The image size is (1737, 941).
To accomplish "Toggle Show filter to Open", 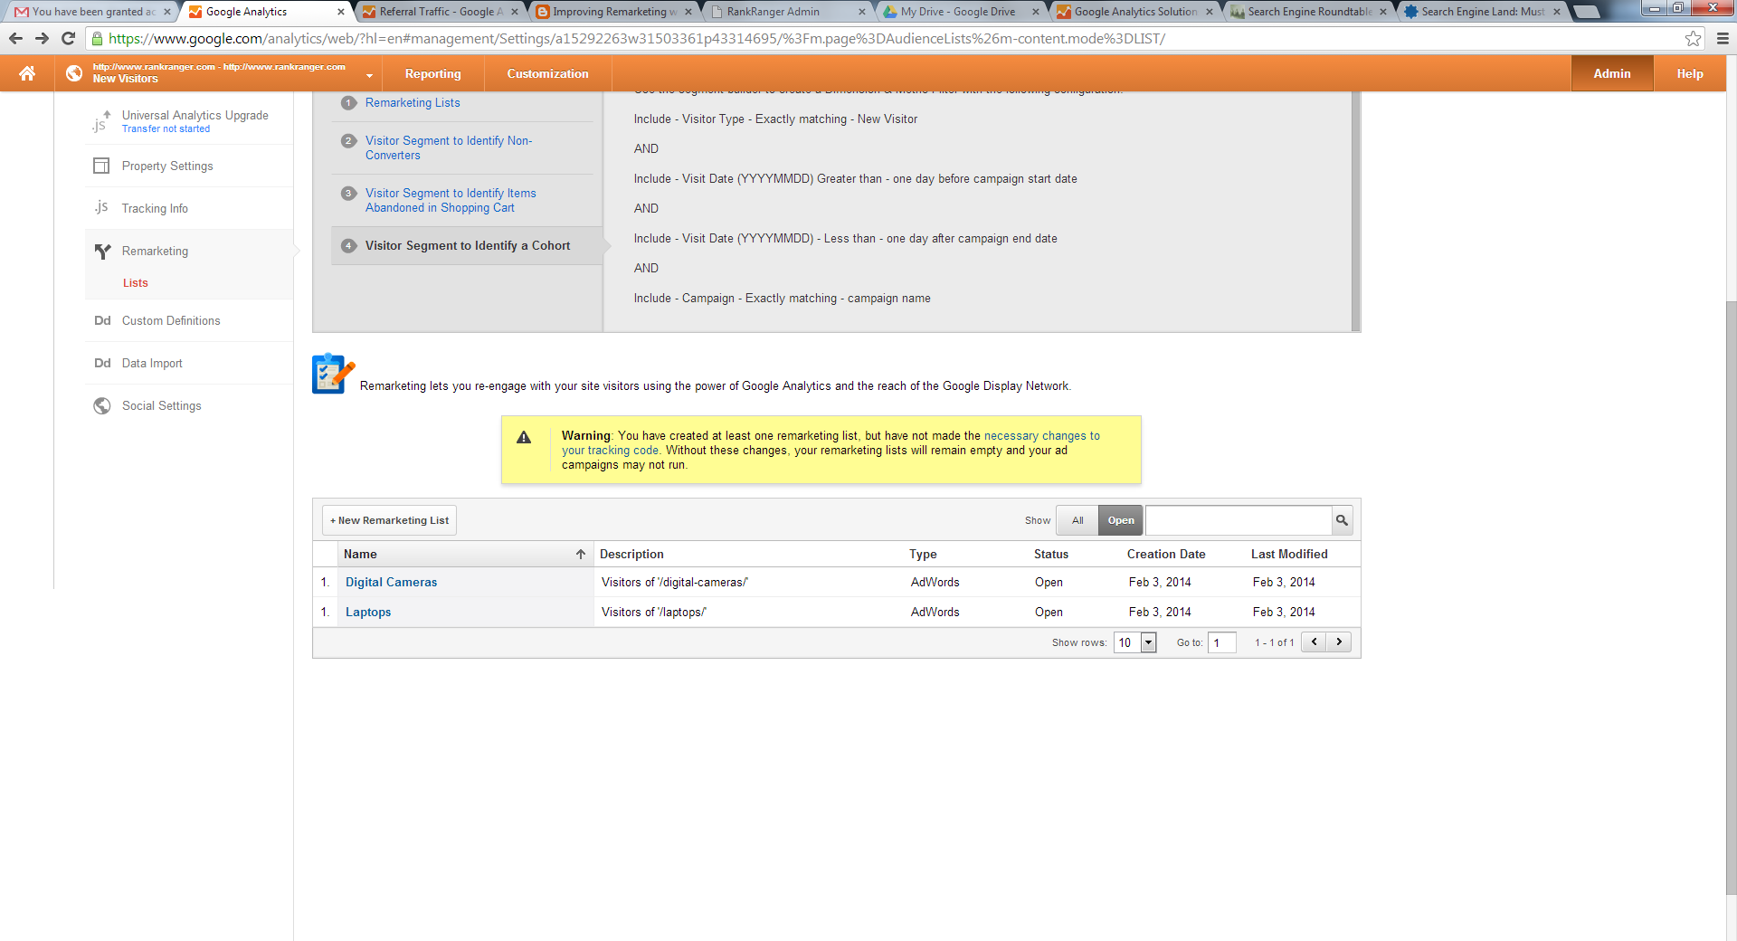I will click(1120, 520).
